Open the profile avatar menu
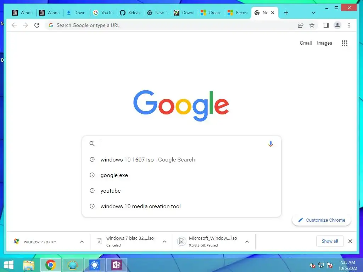Screen dimensions: 363x272 click(337, 25)
